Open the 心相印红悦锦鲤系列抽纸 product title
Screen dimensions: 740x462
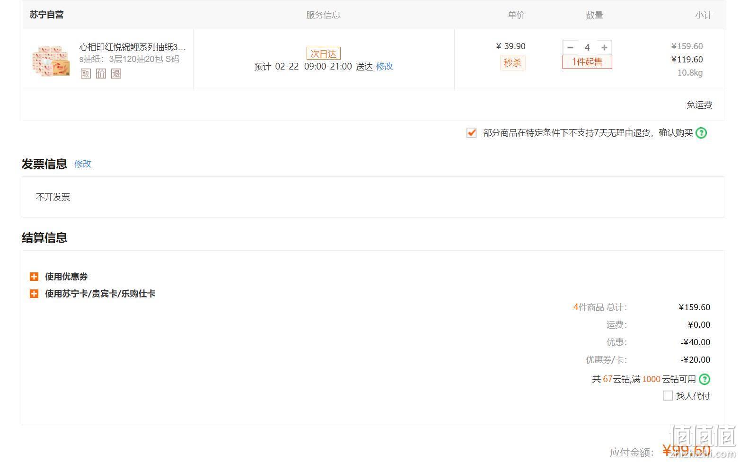pos(132,47)
